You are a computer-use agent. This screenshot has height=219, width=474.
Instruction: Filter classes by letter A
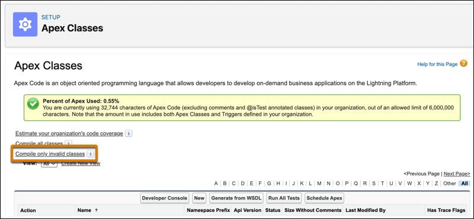coord(216,184)
